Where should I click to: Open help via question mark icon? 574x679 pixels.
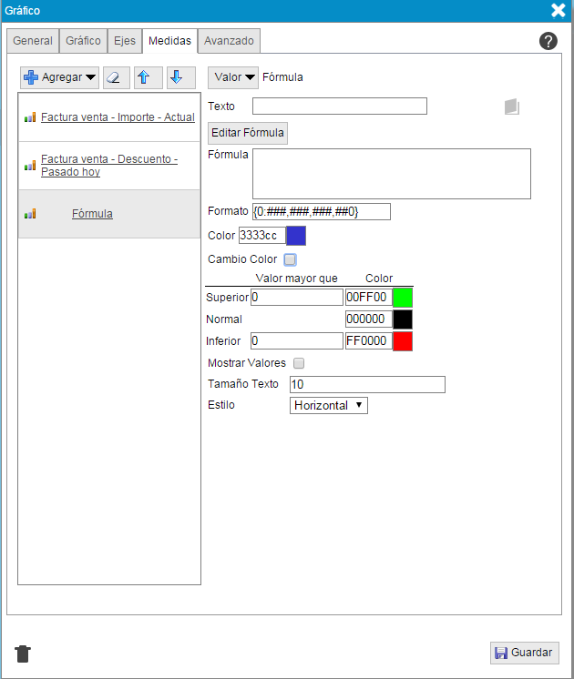point(548,41)
